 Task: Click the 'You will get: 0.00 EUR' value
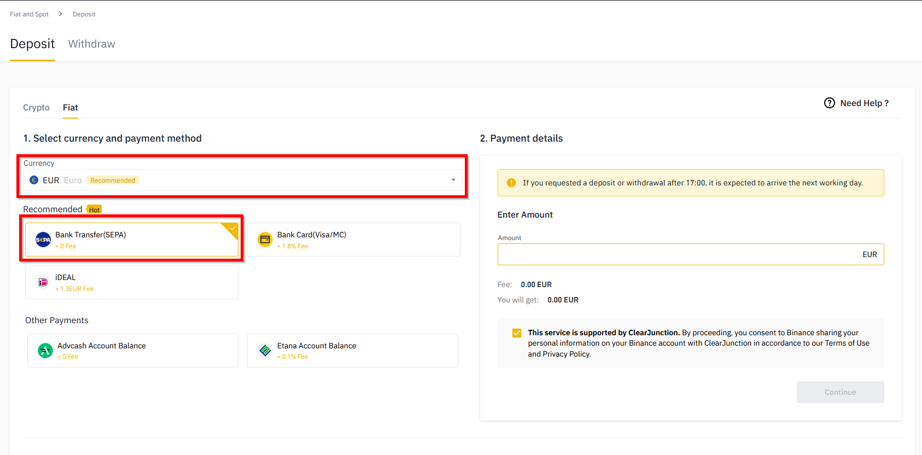[563, 300]
